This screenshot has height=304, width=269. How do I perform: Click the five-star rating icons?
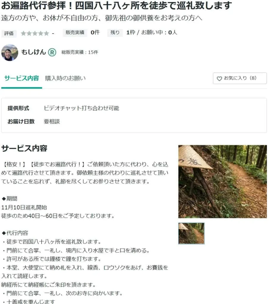click(x=35, y=33)
